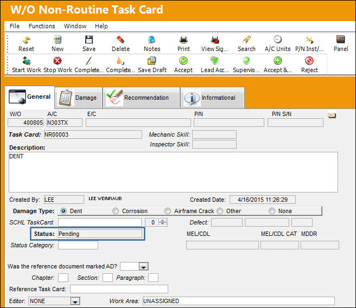The height and width of the screenshot is (308, 356).
Task: Click Save Draft icon
Action: tap(151, 61)
